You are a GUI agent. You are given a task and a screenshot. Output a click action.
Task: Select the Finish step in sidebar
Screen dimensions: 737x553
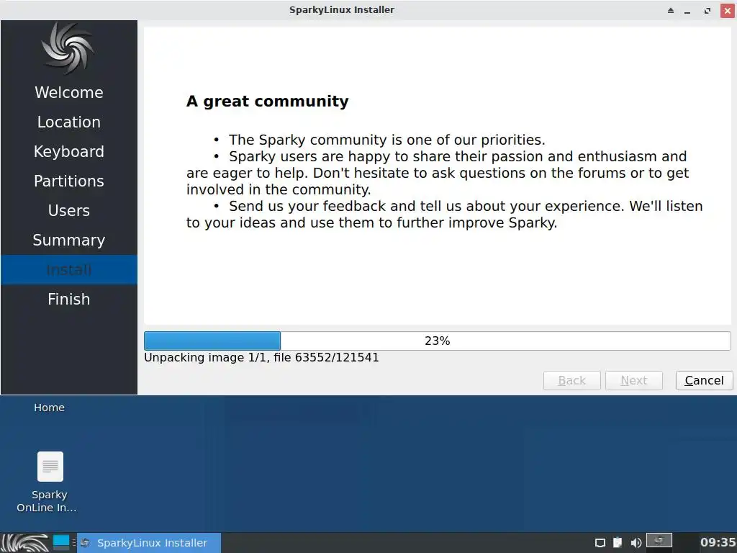tap(69, 300)
